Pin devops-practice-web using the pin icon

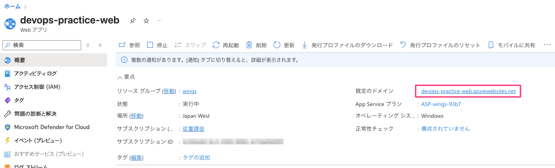pos(133,21)
